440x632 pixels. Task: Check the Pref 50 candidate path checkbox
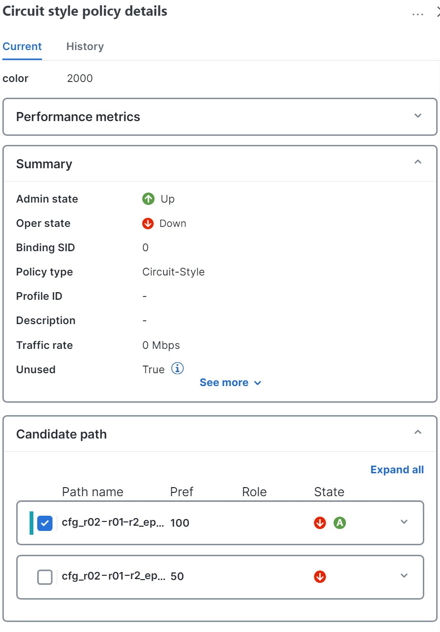pyautogui.click(x=45, y=577)
